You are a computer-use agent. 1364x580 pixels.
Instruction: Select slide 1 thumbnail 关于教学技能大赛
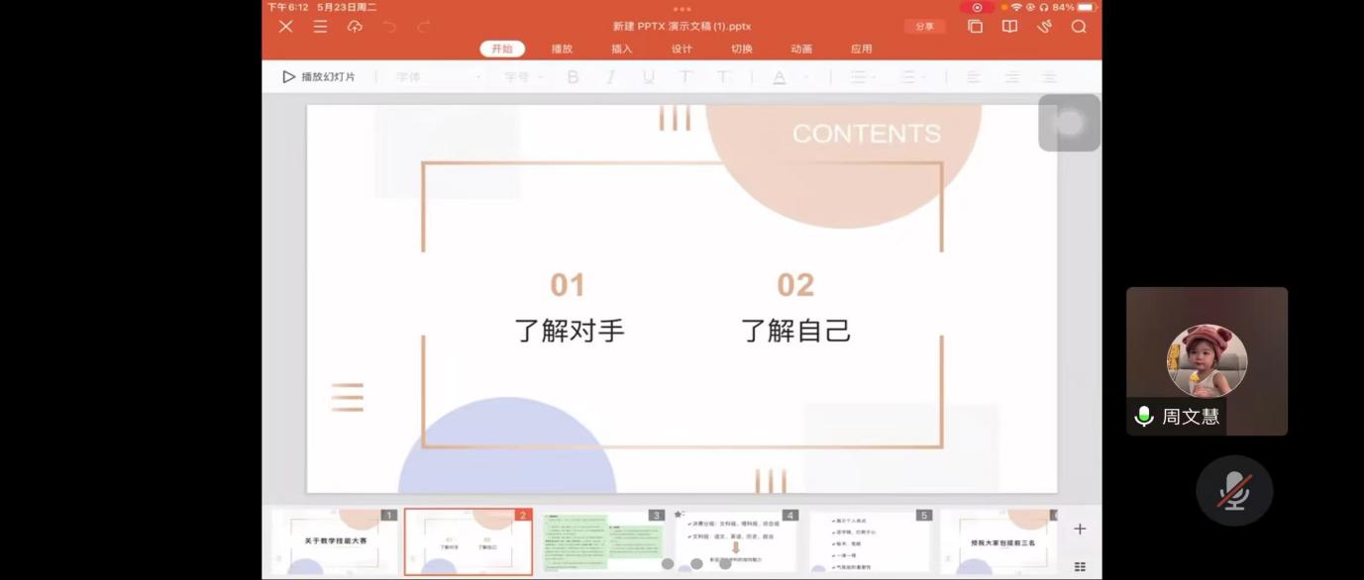pos(335,541)
